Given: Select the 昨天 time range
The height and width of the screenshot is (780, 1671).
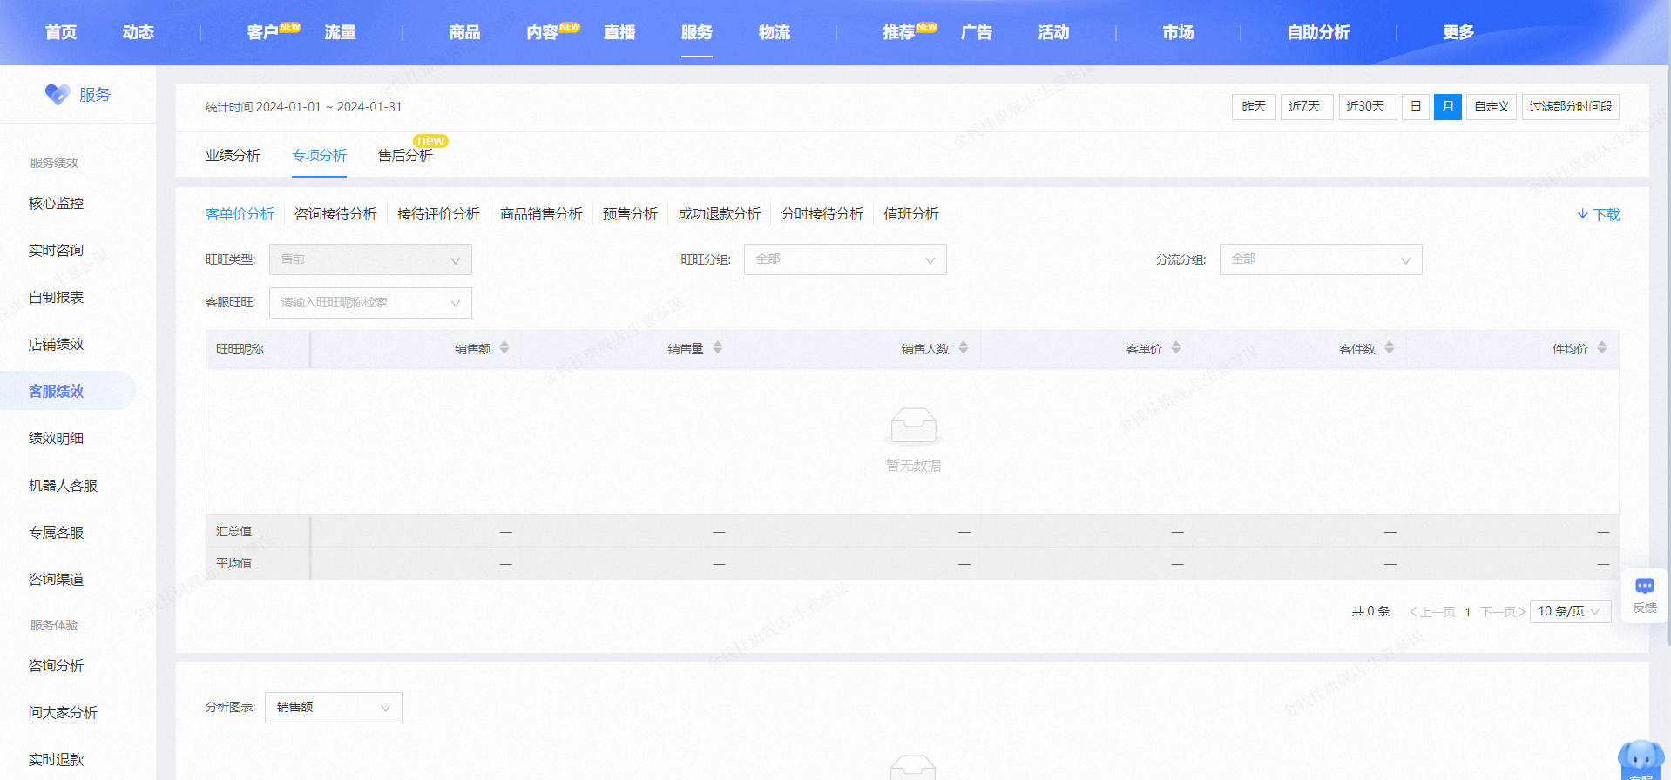Looking at the screenshot, I should tap(1254, 106).
